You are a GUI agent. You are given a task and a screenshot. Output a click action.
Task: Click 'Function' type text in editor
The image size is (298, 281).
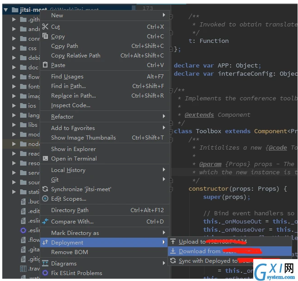(214, 41)
